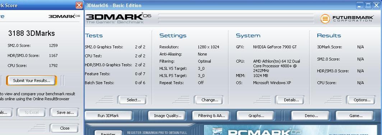Click the Submit Your Results button
Image resolution: width=382 pixels, height=135 pixels.
pos(32,81)
